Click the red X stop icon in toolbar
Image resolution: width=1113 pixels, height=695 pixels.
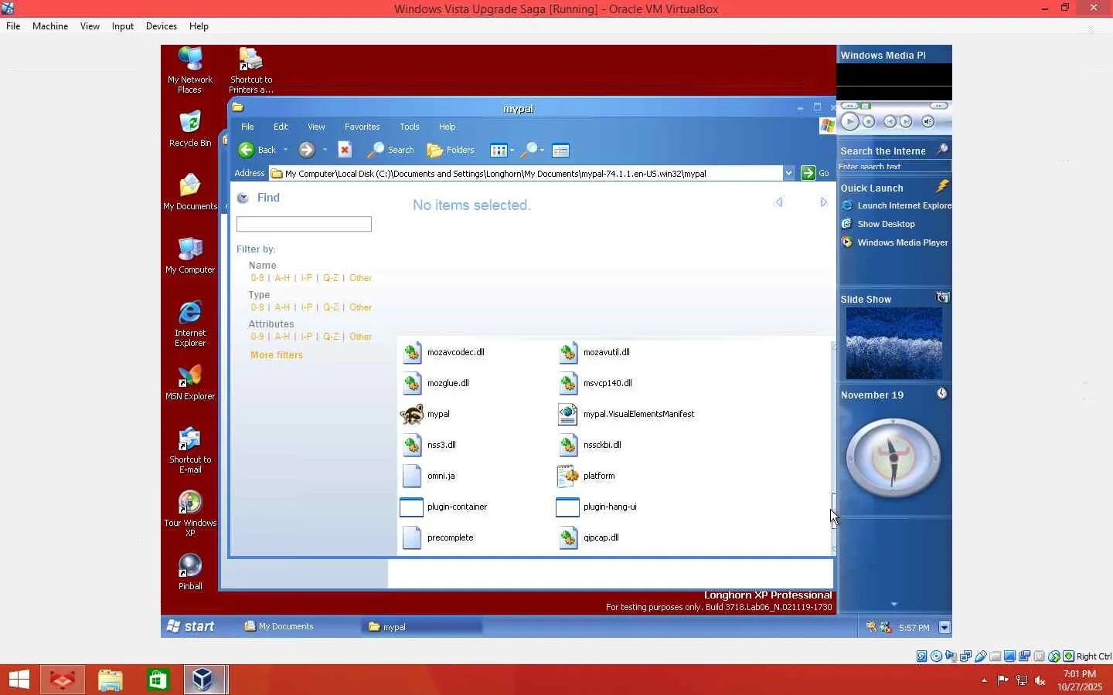coord(345,150)
